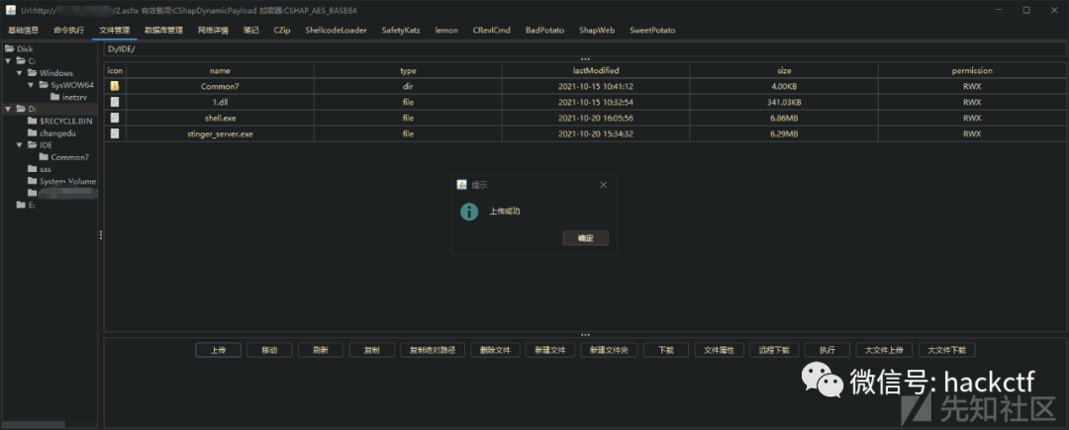Screen dimensions: 1069x430
Task: Click the 上传 upload button
Action: [x=218, y=350]
